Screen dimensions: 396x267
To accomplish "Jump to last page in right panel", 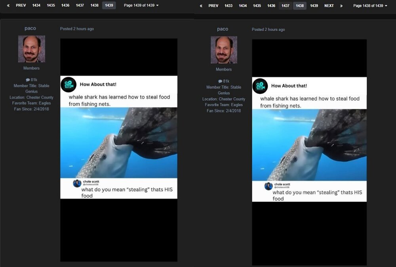I will pyautogui.click(x=341, y=6).
